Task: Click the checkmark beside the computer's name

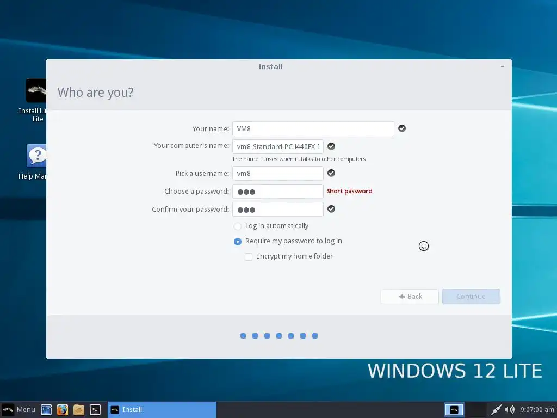Action: [331, 146]
